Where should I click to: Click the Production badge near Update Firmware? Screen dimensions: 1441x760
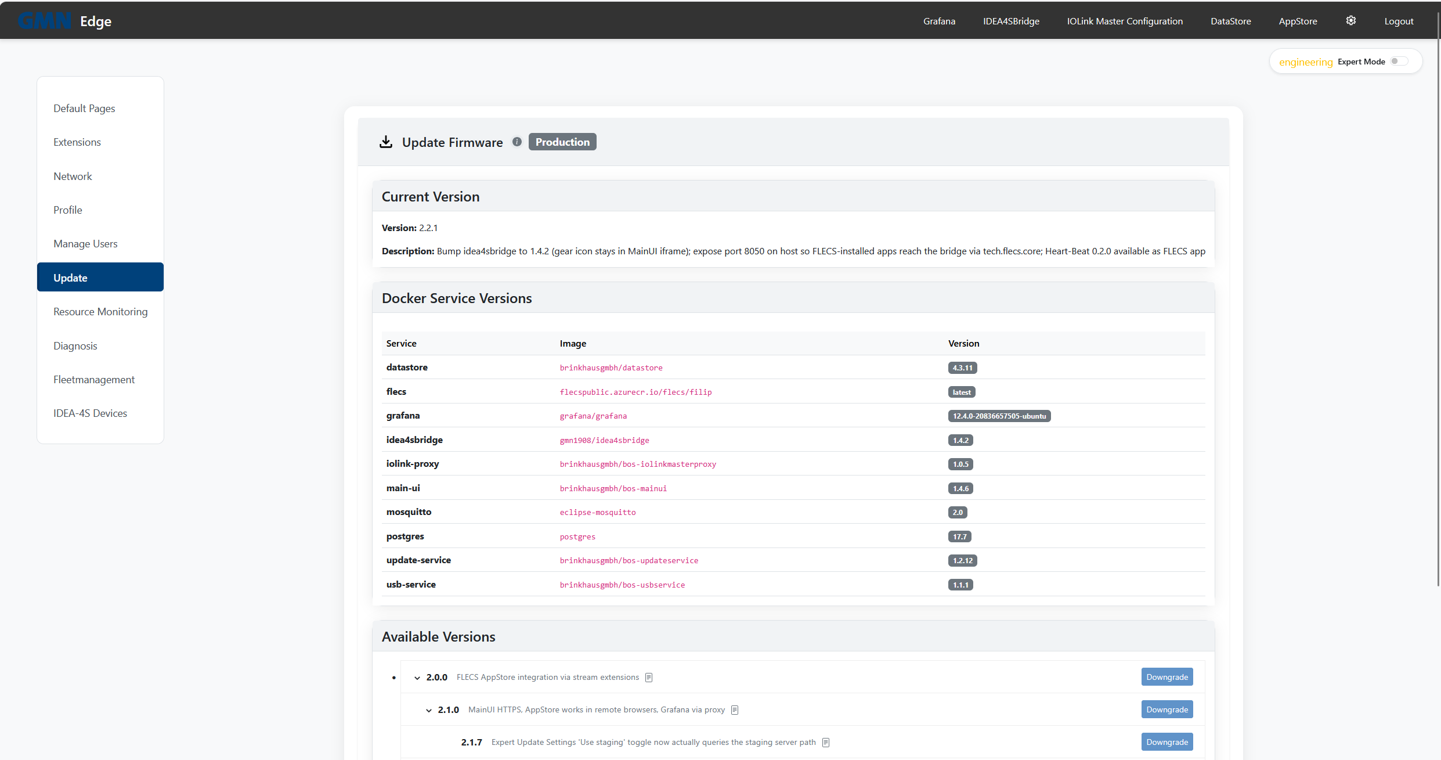coord(562,142)
